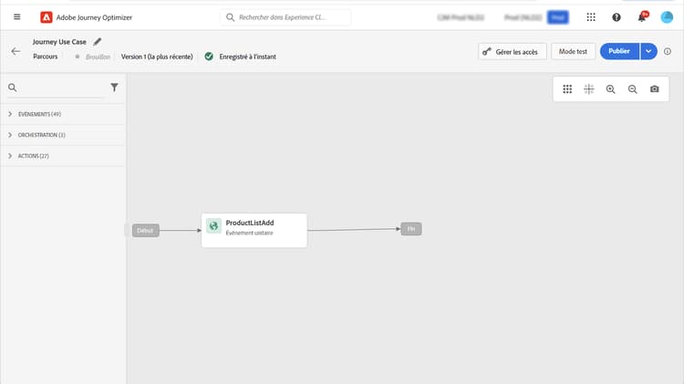This screenshot has height=384, width=684.
Task: Click the Journey Use Case title
Action: coord(59,42)
